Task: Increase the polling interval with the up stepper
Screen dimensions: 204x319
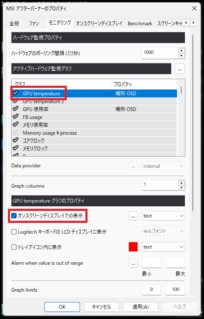Action: 181,51
